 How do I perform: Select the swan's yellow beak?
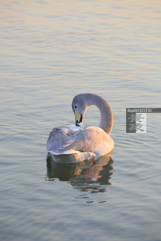click(x=78, y=116)
